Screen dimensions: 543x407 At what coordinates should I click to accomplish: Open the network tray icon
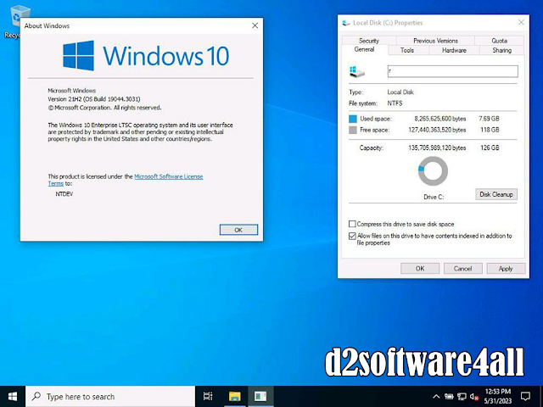[x=462, y=397]
